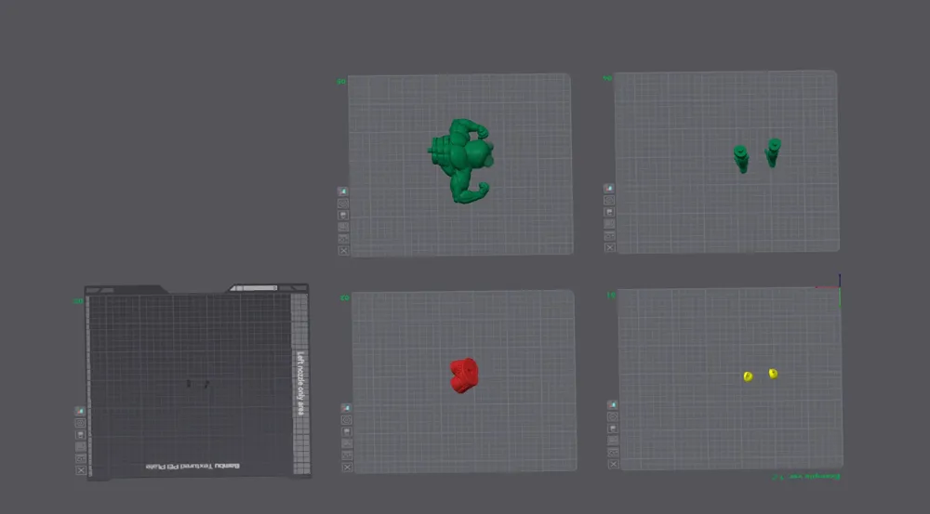Click plate number label beside red model plate
930x514 pixels.
[345, 297]
